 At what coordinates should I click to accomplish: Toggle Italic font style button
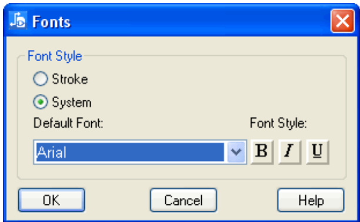[x=290, y=152]
